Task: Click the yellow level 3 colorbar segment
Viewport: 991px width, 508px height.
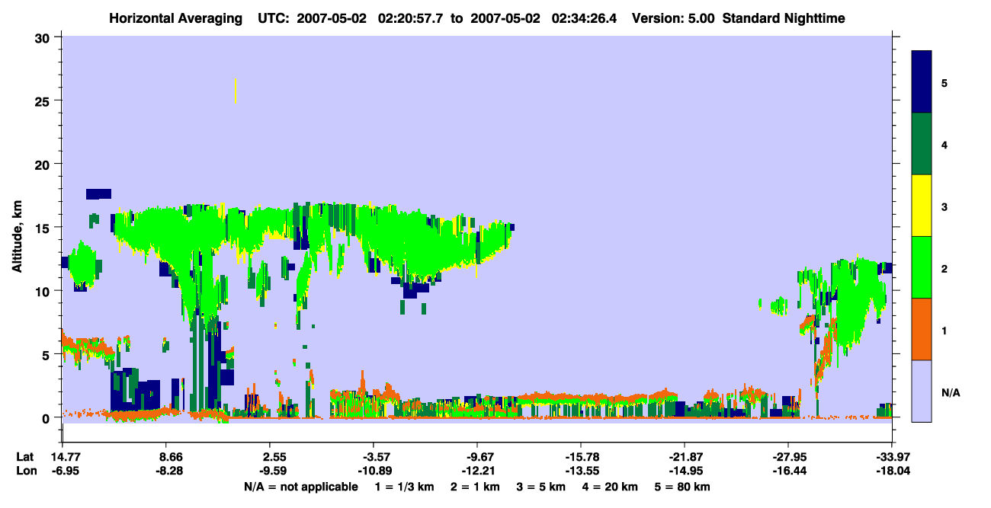Action: point(922,205)
